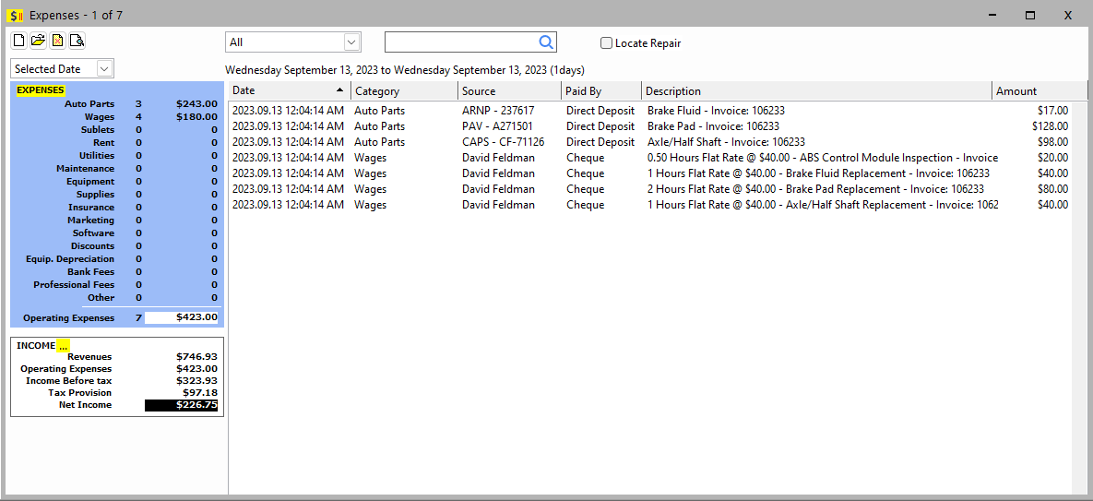Click the Bank Fees summary row
The image size is (1093, 501).
click(x=117, y=271)
